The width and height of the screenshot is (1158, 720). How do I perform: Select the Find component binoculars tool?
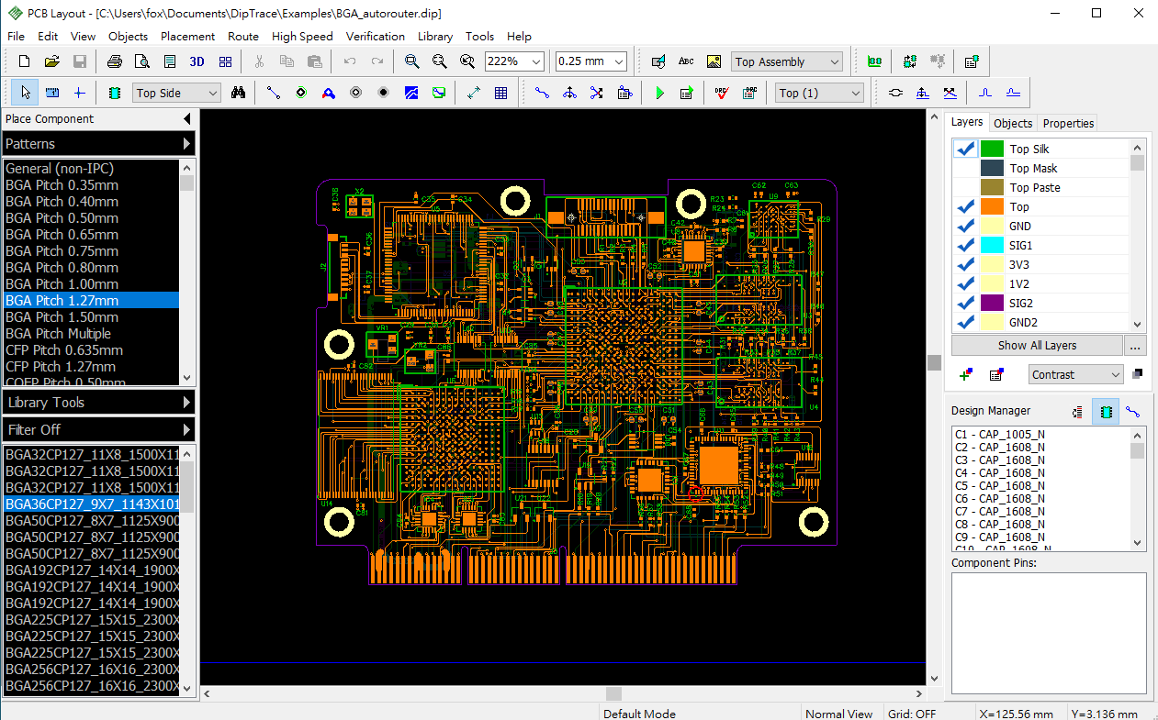[237, 92]
